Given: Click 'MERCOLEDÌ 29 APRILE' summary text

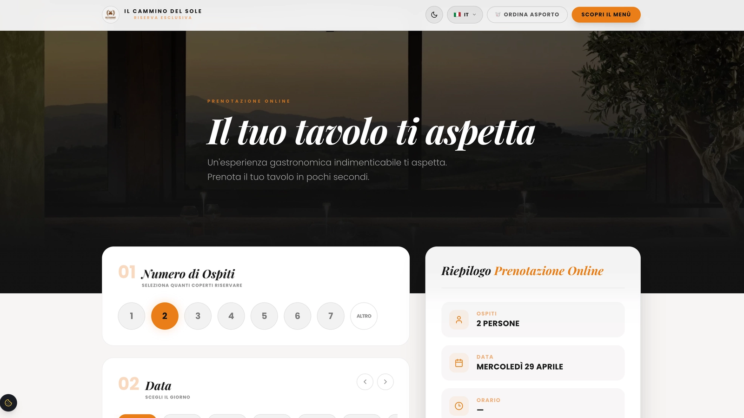Looking at the screenshot, I should click(x=520, y=367).
